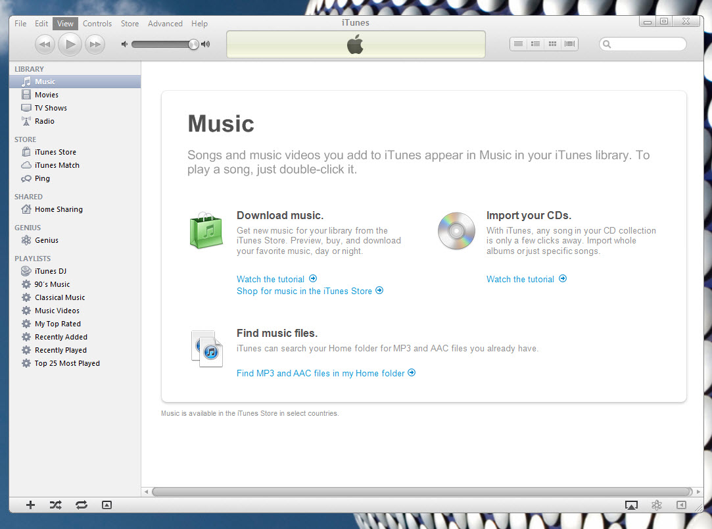
Task: Open the 90's Music playlist
Action: tap(75, 284)
